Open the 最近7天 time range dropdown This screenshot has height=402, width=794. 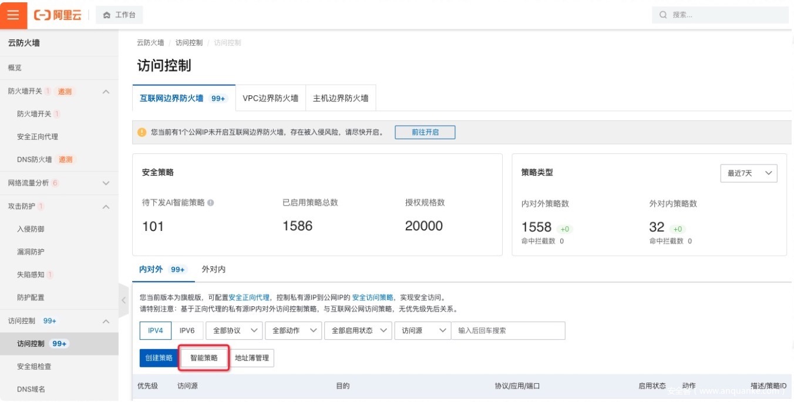pos(748,173)
